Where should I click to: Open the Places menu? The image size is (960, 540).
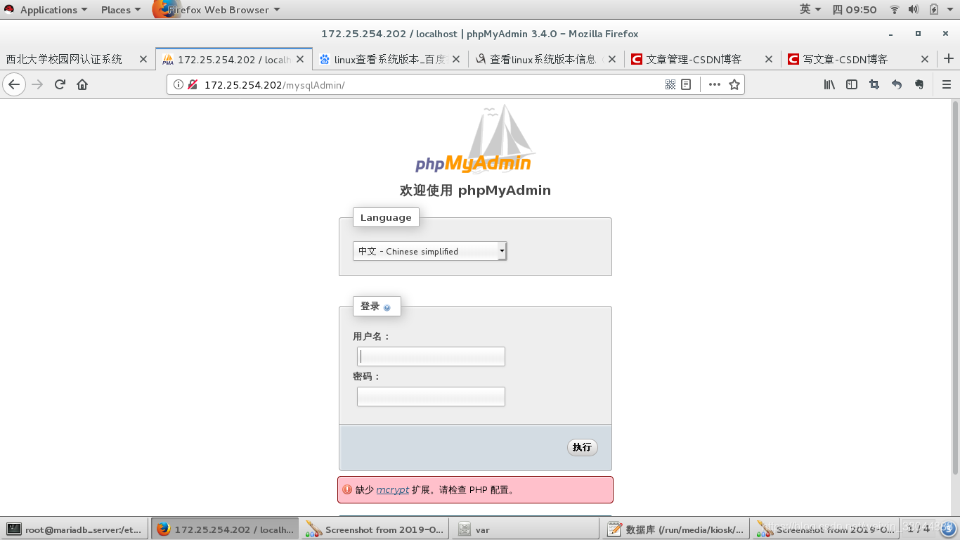point(120,10)
